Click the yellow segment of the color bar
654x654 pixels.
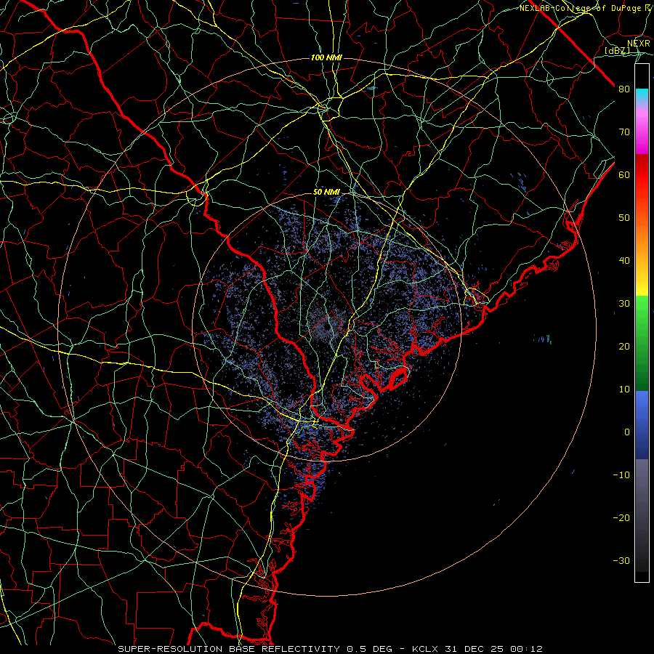click(x=642, y=283)
